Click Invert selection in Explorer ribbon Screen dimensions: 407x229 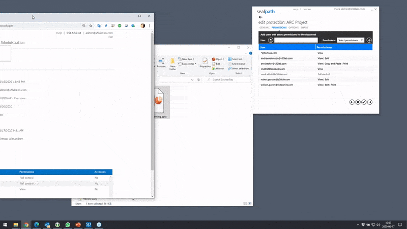[x=238, y=69]
